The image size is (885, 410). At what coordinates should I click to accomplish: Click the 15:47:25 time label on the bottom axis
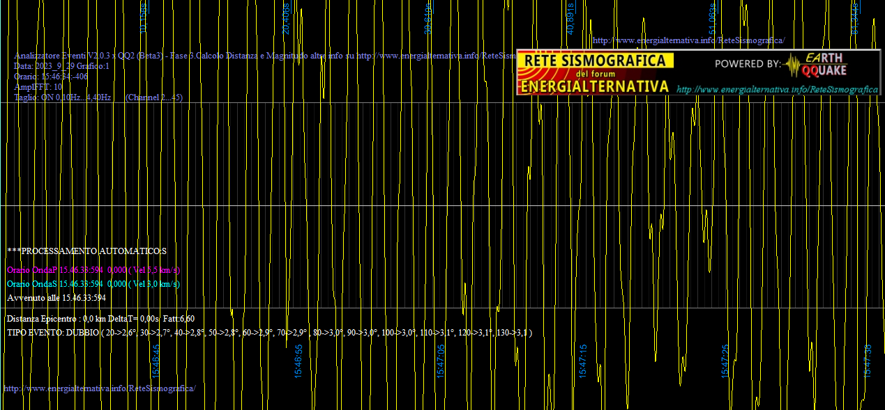point(725,361)
